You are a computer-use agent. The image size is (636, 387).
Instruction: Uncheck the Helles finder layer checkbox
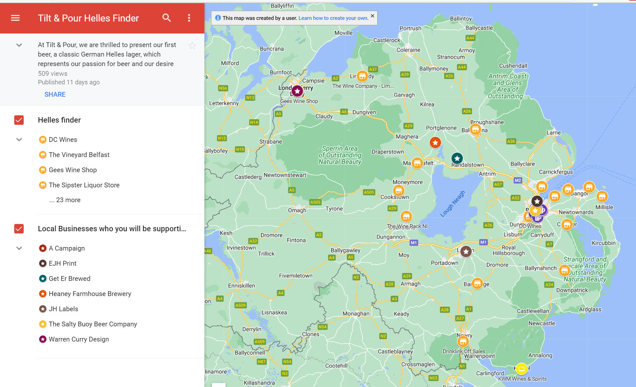coord(19,120)
